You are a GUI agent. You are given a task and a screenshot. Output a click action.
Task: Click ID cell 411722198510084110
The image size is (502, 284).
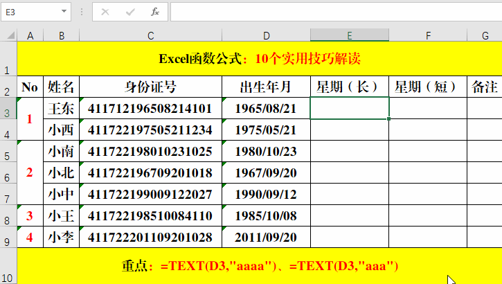(150, 215)
